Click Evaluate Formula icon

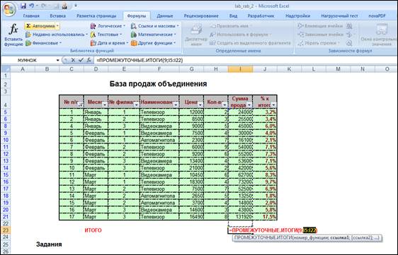349,43
